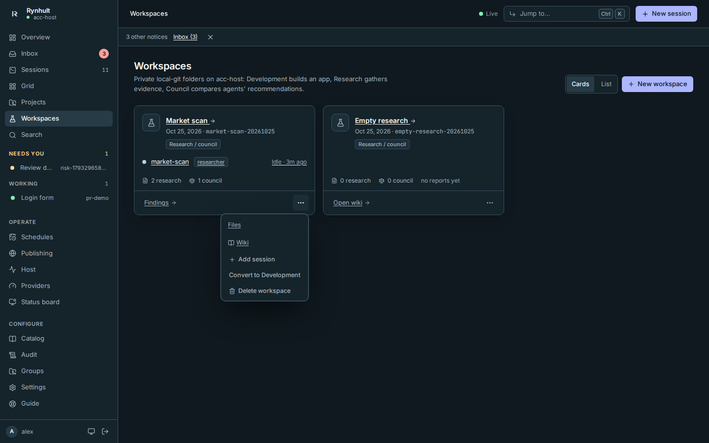Choose Delete workspace from the menu
709x443 pixels.
click(x=264, y=291)
